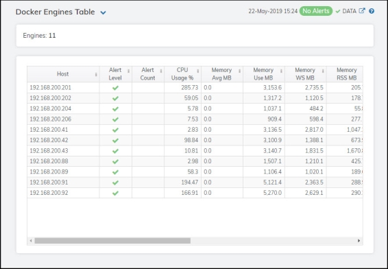Open the Docker Engines Table title dropdown
Viewport: 388px width, 269px height.
click(104, 12)
